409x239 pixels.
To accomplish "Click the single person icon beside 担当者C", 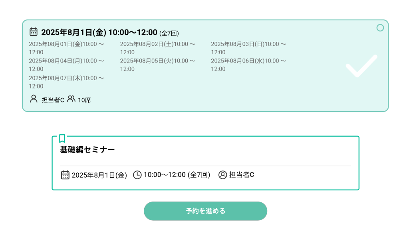I will pos(34,99).
